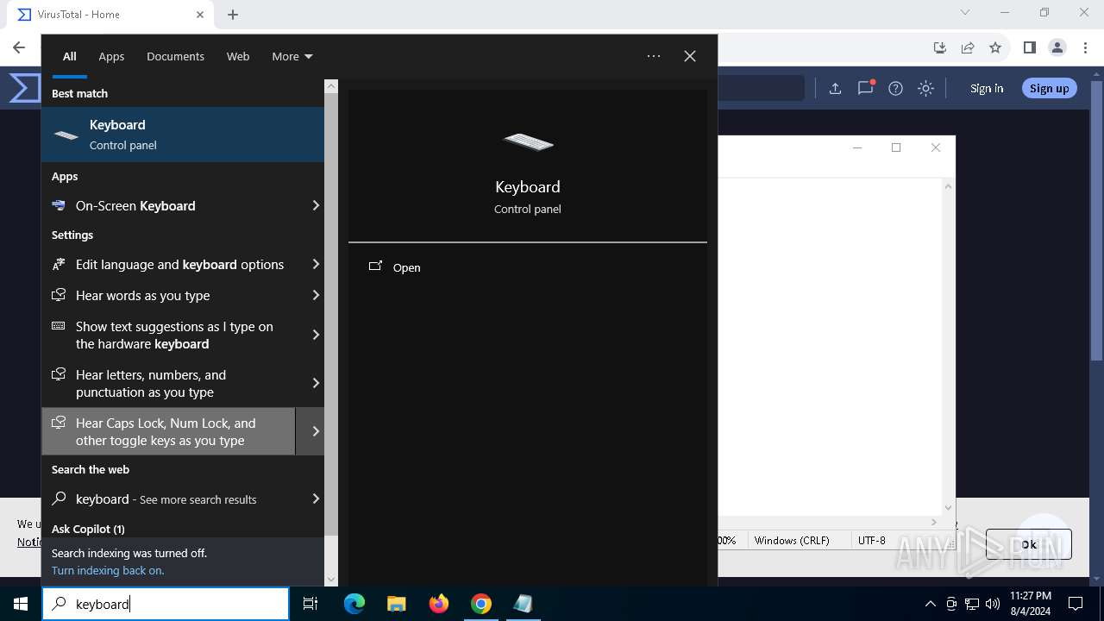
Task: Expand keyboard web search results arrow
Action: [315, 499]
